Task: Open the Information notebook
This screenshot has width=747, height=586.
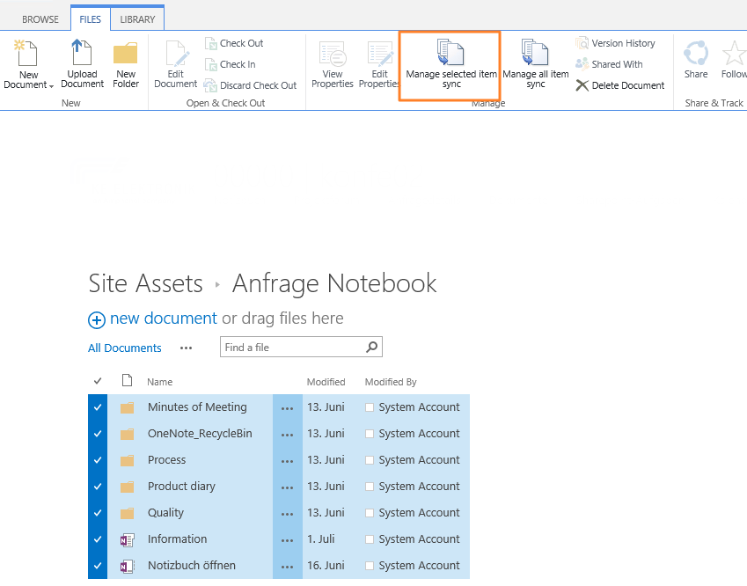Action: point(177,539)
